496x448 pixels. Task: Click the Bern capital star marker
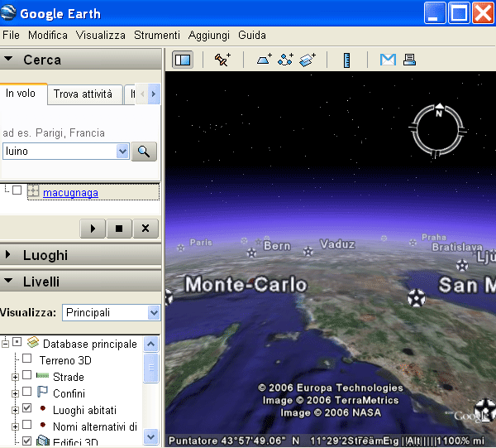tap(251, 253)
